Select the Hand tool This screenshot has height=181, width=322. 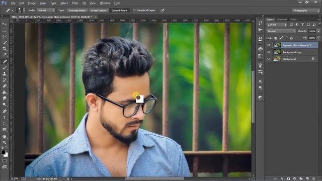5,136
